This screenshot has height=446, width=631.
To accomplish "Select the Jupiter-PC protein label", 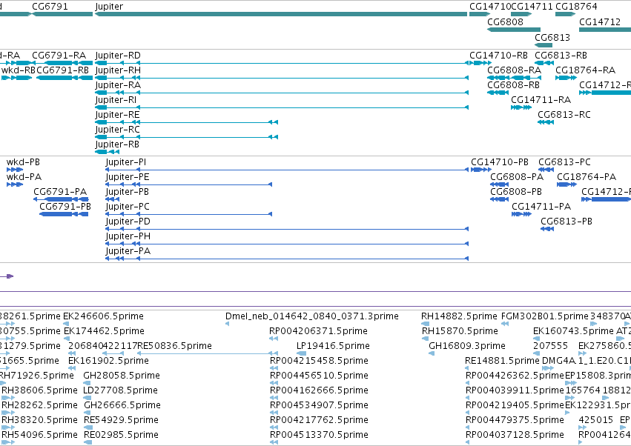I will pos(128,206).
